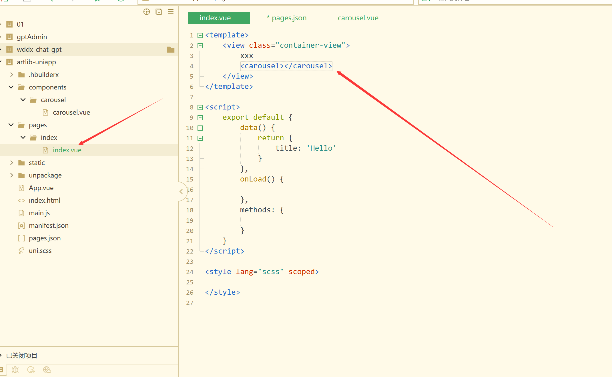Switch to the index.vue editor tab
612x377 pixels.
pyautogui.click(x=219, y=18)
